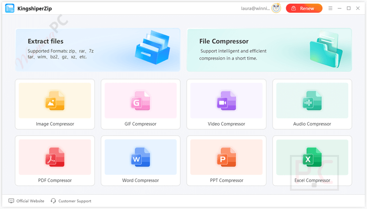The height and width of the screenshot is (209, 367).
Task: Click the Video Compressor label
Action: pyautogui.click(x=226, y=124)
